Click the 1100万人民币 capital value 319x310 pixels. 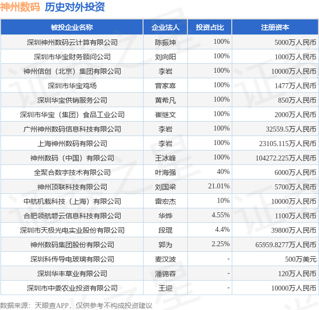[x=296, y=216]
